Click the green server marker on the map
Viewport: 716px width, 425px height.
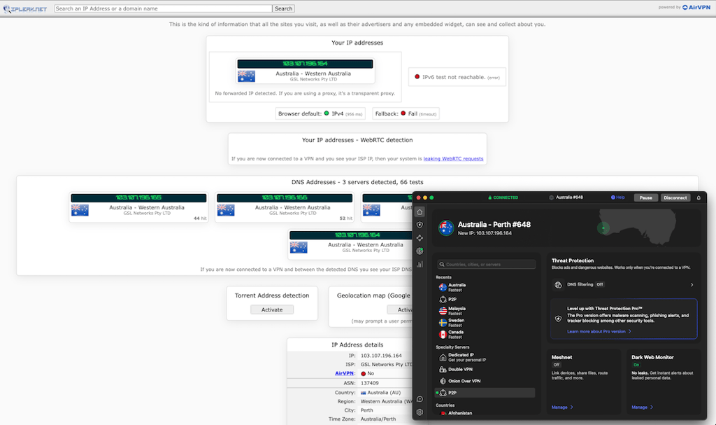(603, 228)
